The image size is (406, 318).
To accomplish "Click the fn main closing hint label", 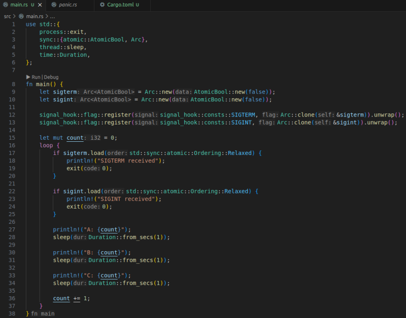I will (43, 313).
